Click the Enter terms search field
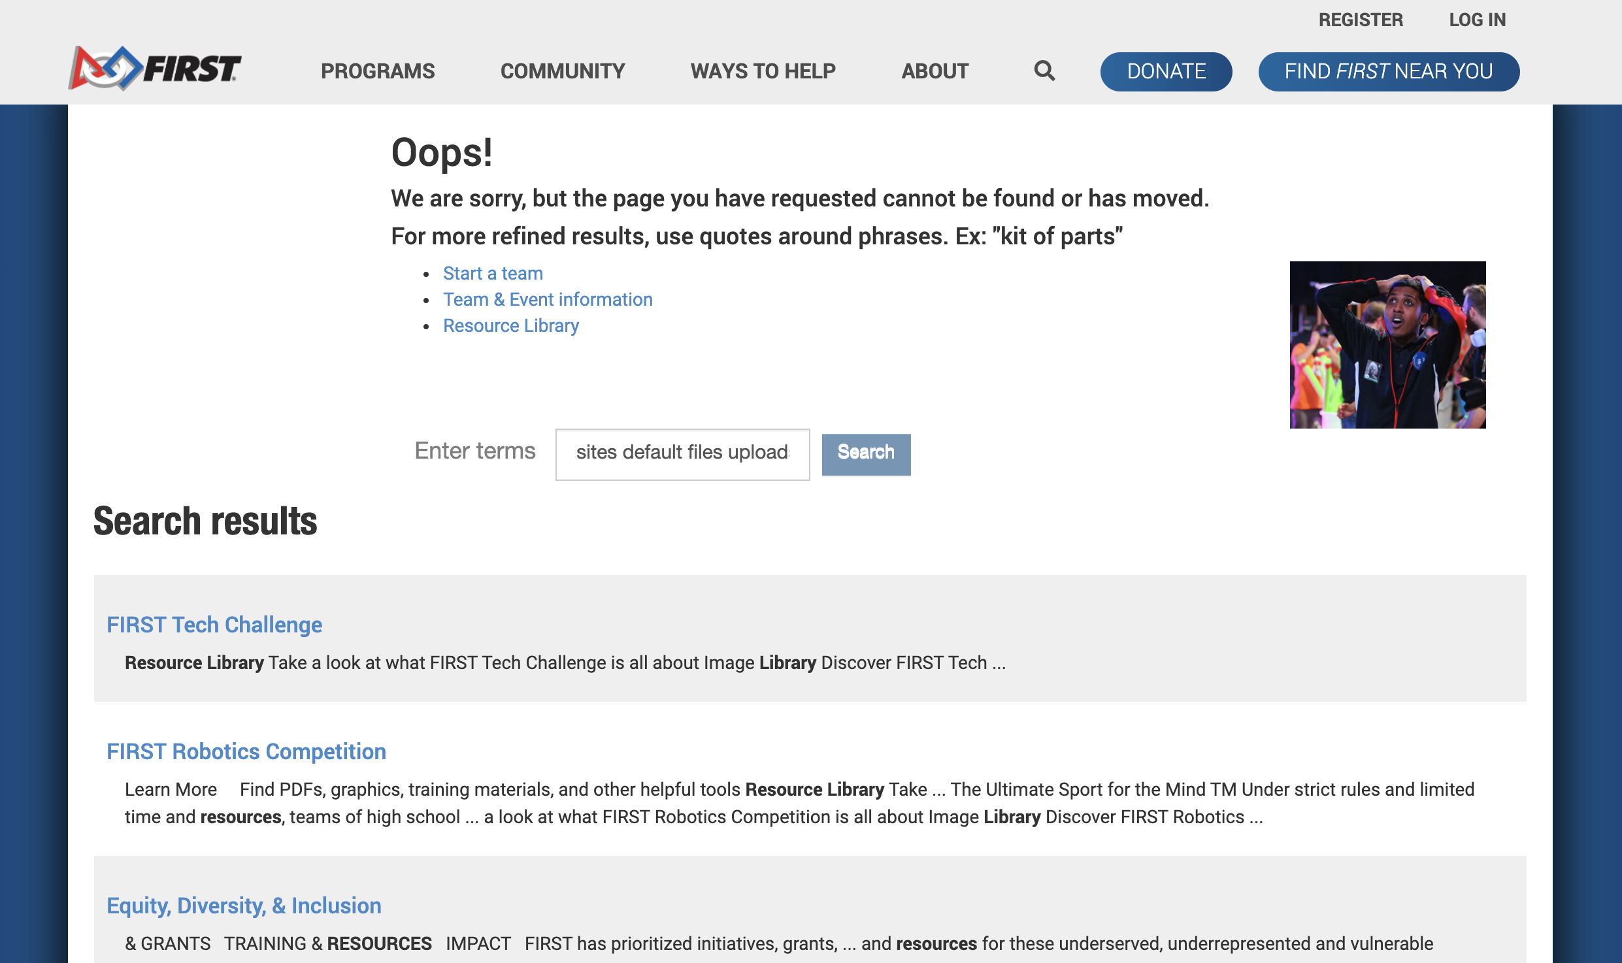The image size is (1622, 963). tap(682, 454)
